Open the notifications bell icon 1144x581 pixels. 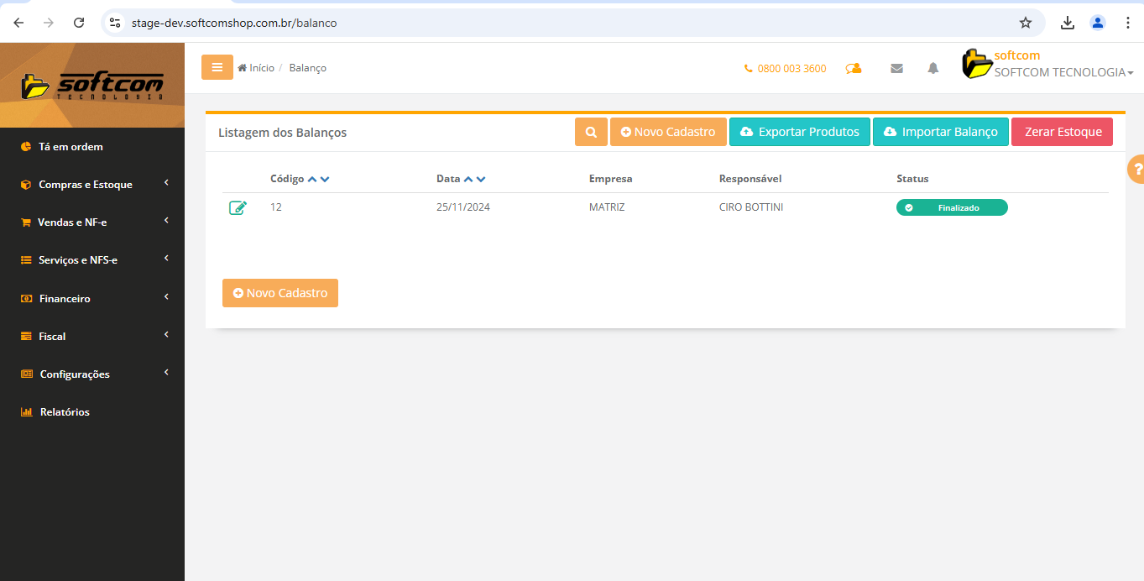(x=932, y=69)
